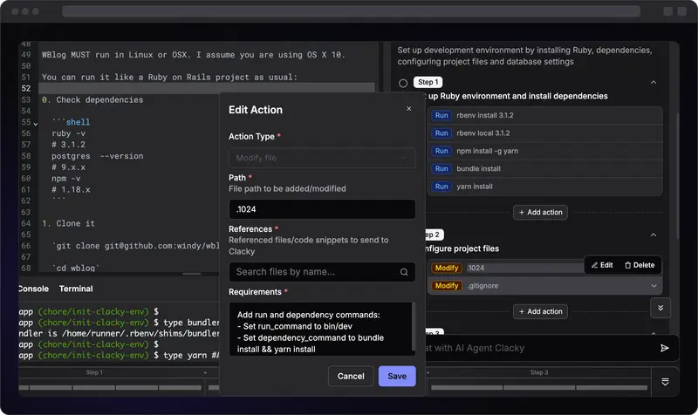Cancel the Edit Action dialog
The image size is (698, 415).
click(351, 376)
